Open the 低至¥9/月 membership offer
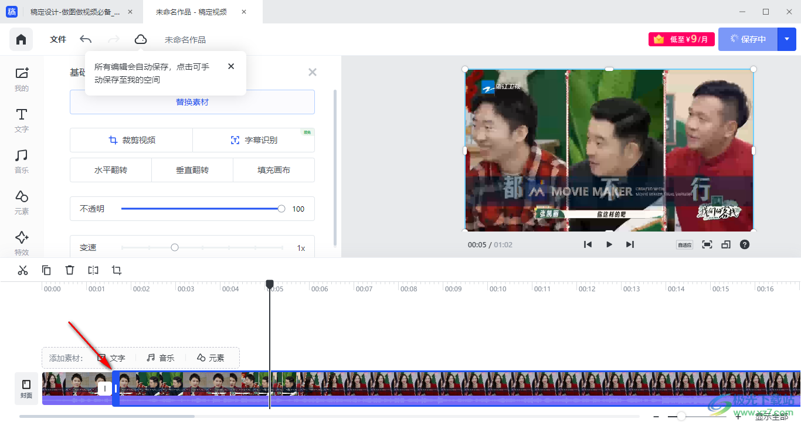Viewport: 801px width, 422px height. [681, 39]
